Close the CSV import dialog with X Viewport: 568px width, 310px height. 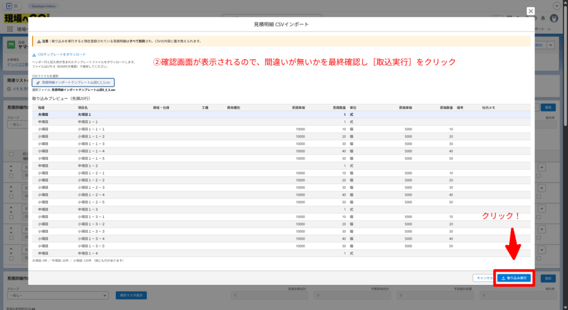click(530, 11)
